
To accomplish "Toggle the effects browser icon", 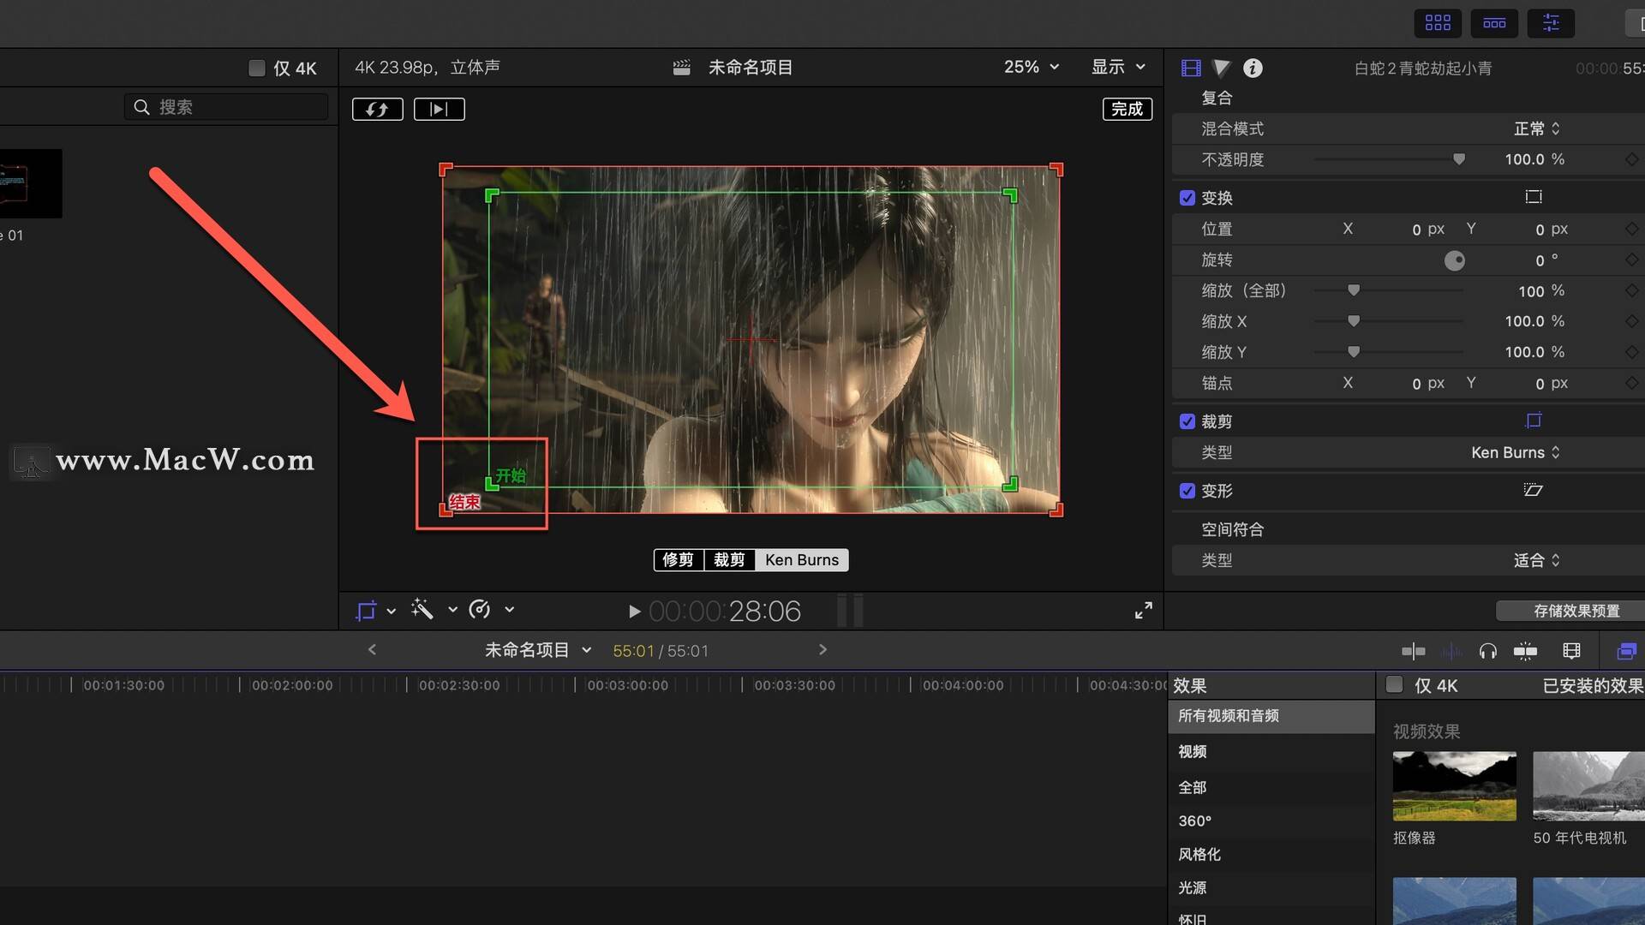I will tap(1626, 651).
